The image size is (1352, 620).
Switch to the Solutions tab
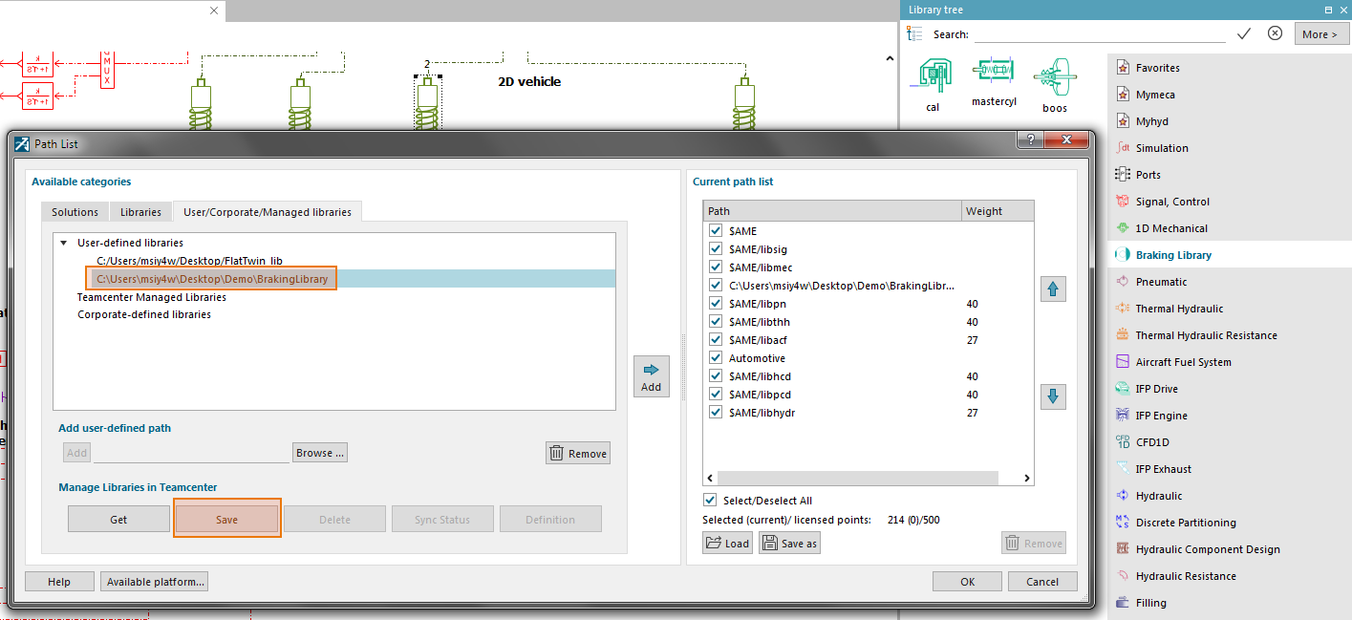click(75, 211)
